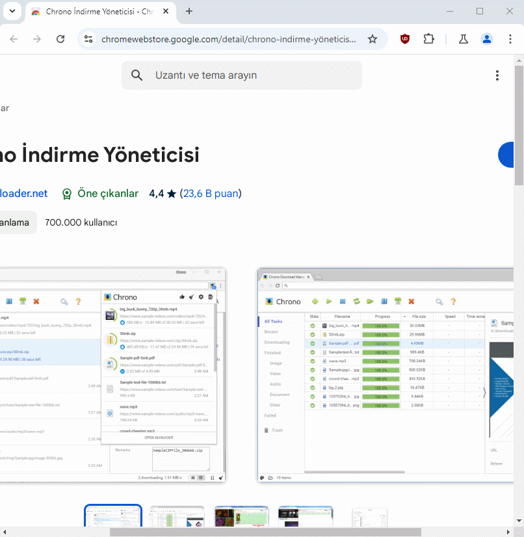Click the Öne çıkanlar featured badge
The height and width of the screenshot is (537, 524).
pyautogui.click(x=100, y=193)
